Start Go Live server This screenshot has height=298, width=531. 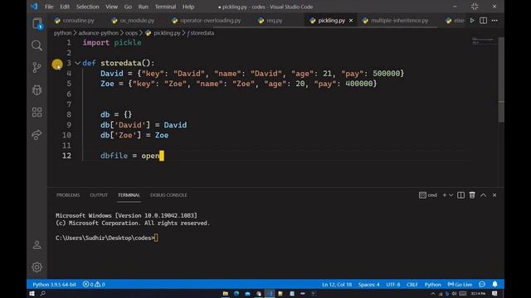pos(460,285)
